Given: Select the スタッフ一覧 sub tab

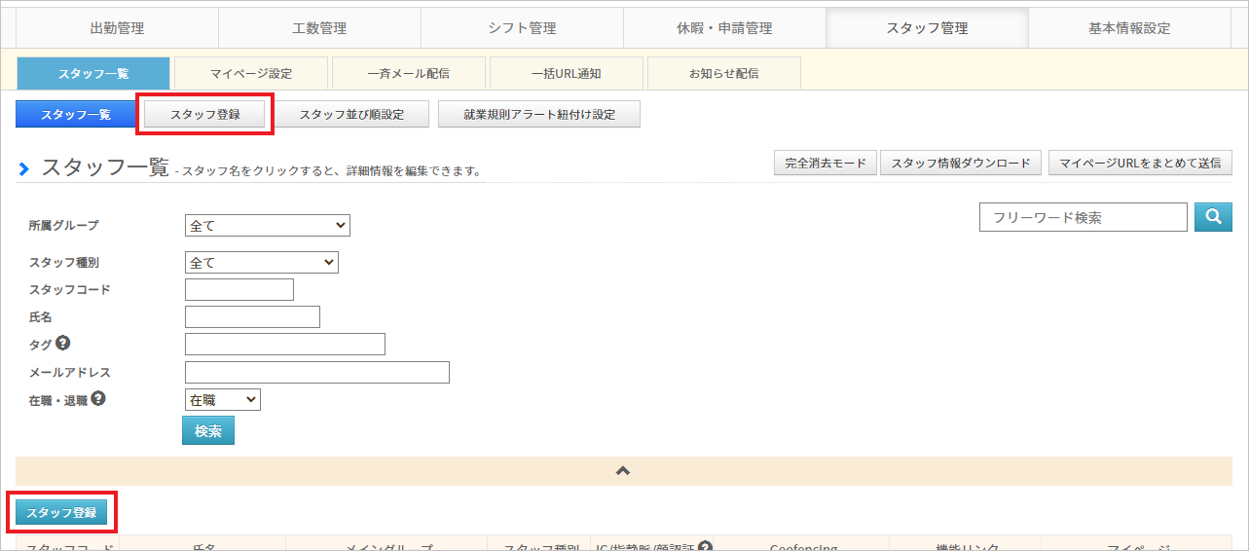Looking at the screenshot, I should 93,73.
